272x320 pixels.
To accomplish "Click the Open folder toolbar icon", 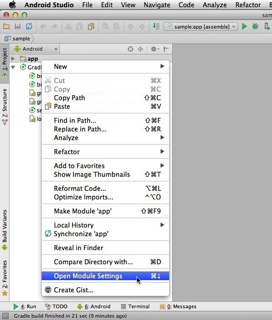I will tap(6, 26).
